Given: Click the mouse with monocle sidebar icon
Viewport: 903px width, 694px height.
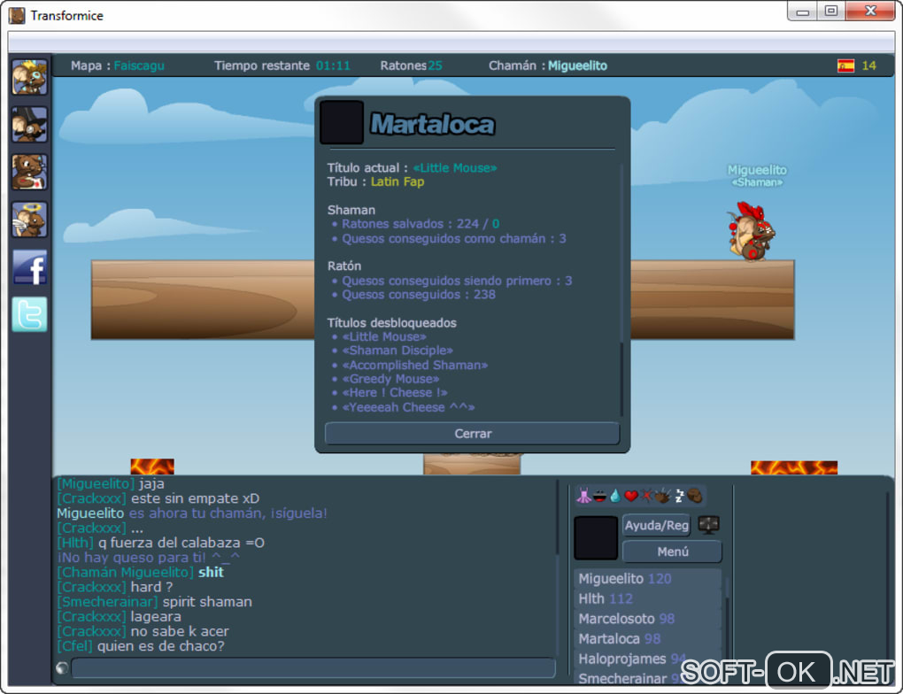Looking at the screenshot, I should (x=29, y=77).
